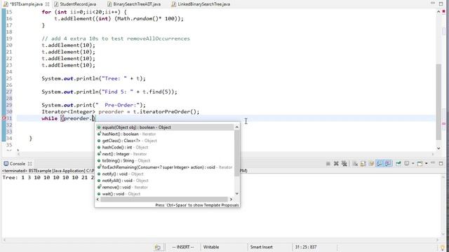The width and height of the screenshot is (449, 252).
Task: Click the proposal list vertical scrollbar thumb
Action: click(x=237, y=153)
